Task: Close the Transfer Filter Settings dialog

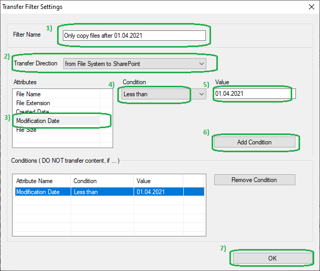Action: [x=312, y=7]
